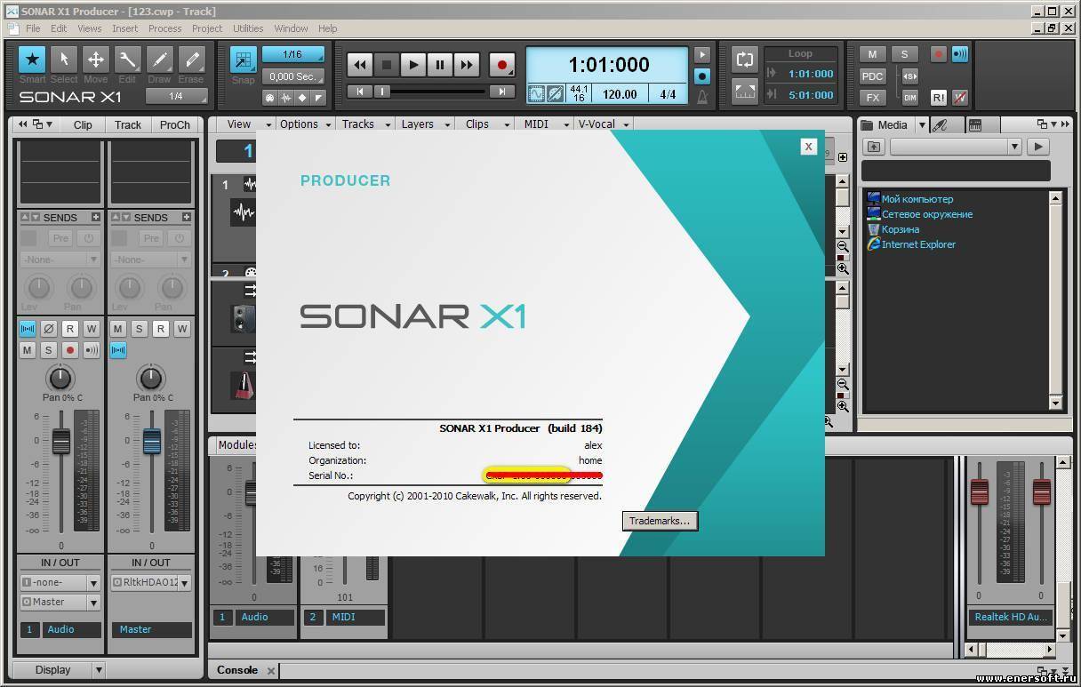The image size is (1081, 687).
Task: Select the Draw pencil tool
Action: (160, 60)
